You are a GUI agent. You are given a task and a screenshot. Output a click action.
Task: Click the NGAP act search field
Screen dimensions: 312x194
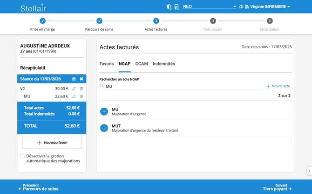point(182,86)
